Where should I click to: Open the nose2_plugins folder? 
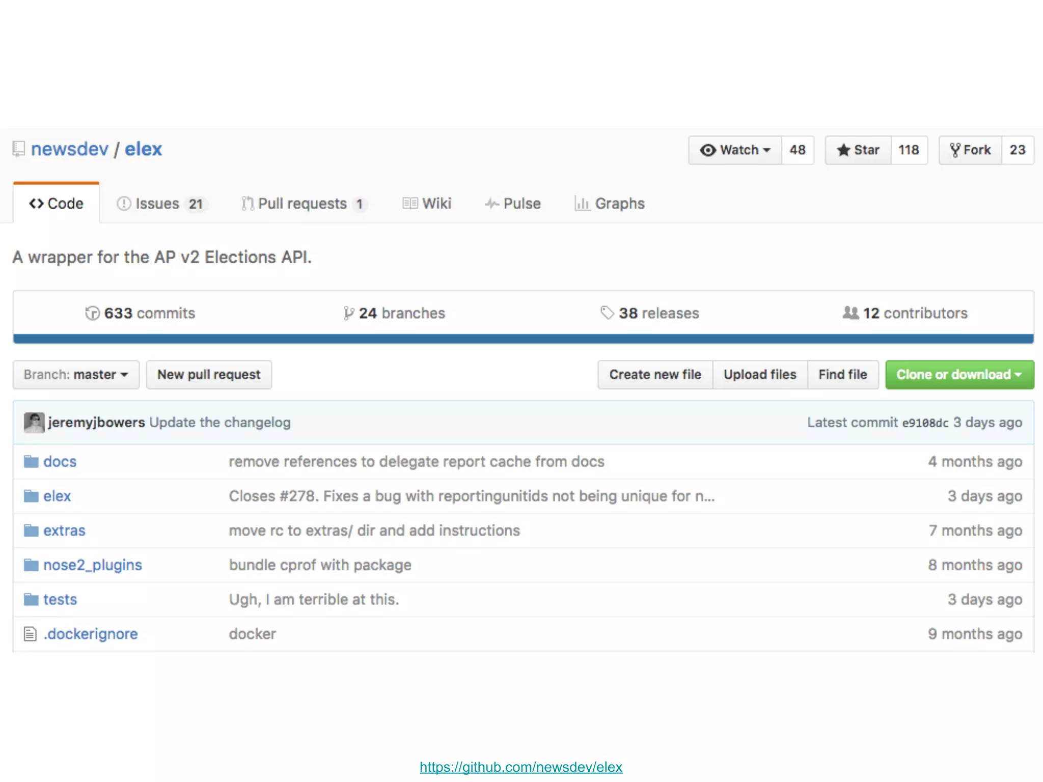click(x=93, y=565)
